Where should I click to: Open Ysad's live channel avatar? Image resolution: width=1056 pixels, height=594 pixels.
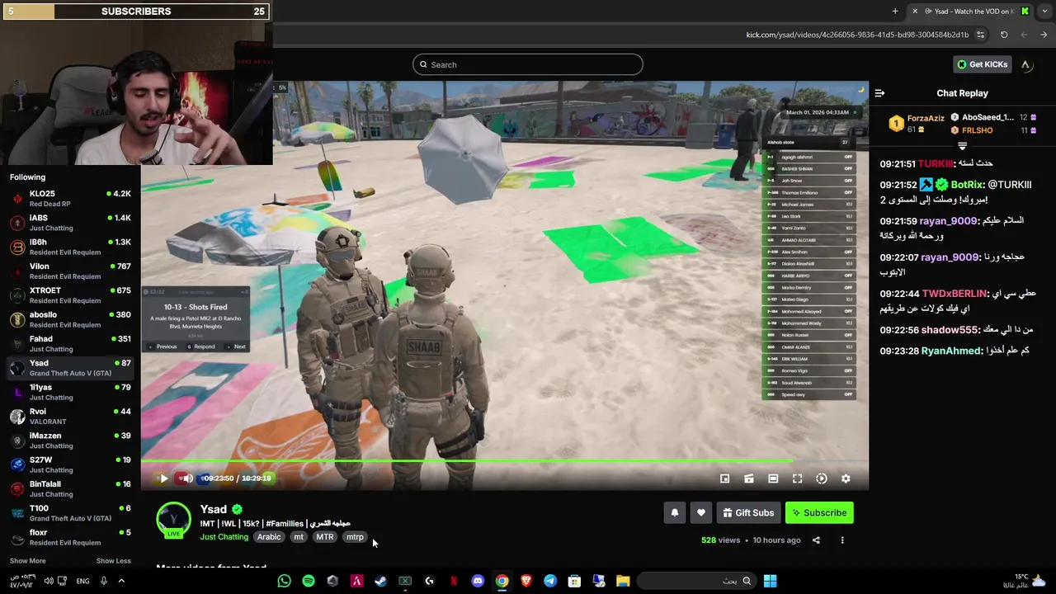click(173, 521)
